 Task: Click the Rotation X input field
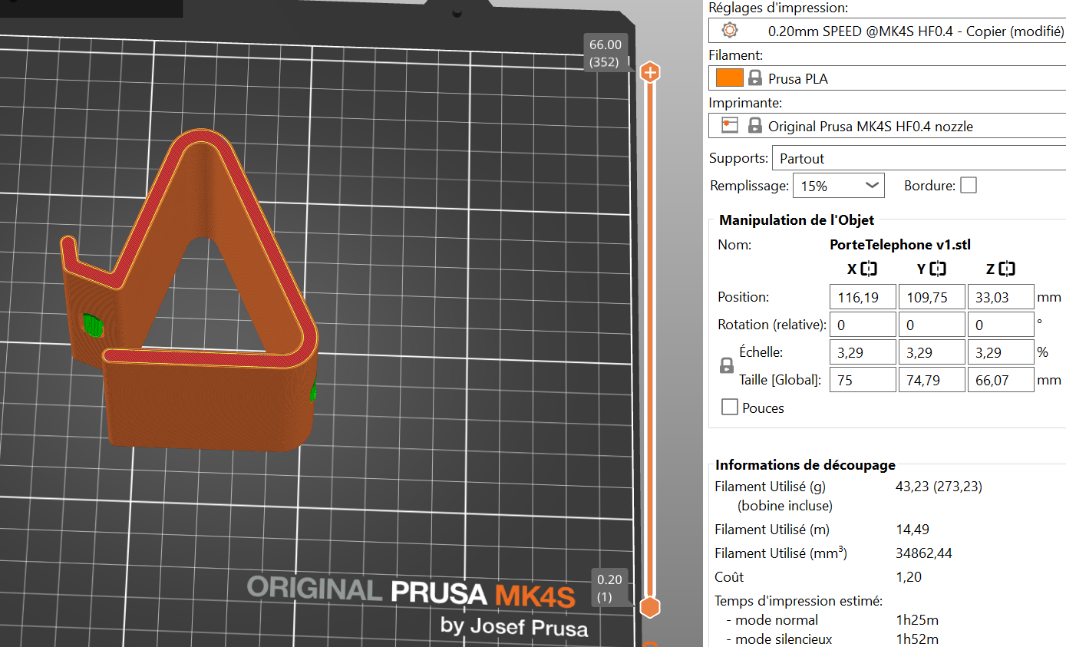pyautogui.click(x=863, y=325)
